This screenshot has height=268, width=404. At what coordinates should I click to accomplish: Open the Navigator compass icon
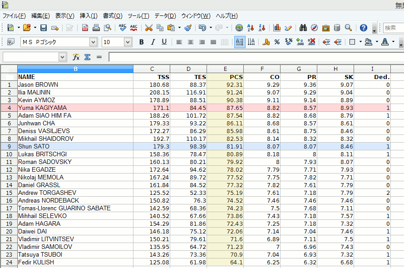tap(314, 28)
